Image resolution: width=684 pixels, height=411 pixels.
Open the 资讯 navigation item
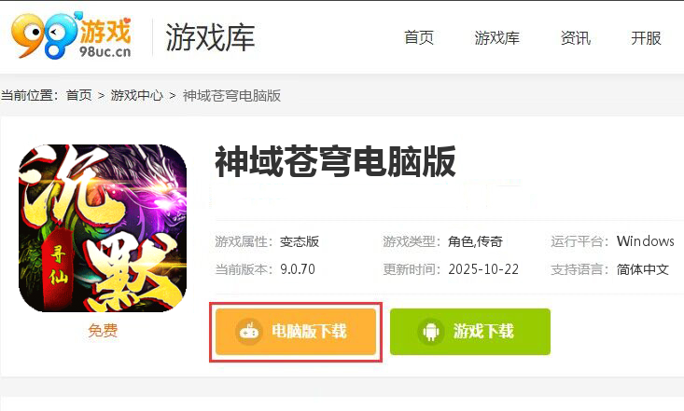click(x=576, y=38)
